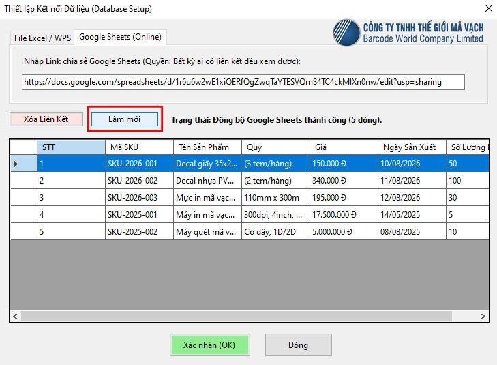The image size is (497, 365).
Task: Click the Ngày Sản Xuất column header
Action: pyautogui.click(x=412, y=147)
